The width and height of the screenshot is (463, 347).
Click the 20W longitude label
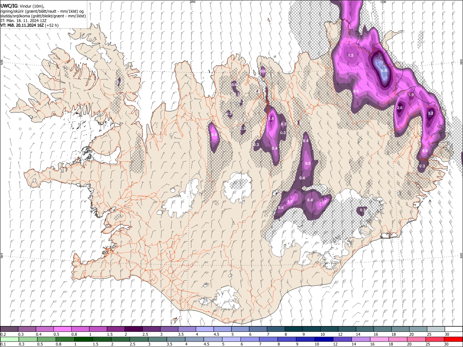[192, 2]
